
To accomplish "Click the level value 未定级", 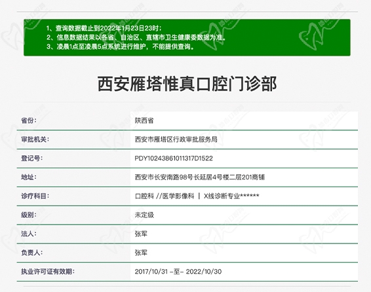I will [x=144, y=215].
